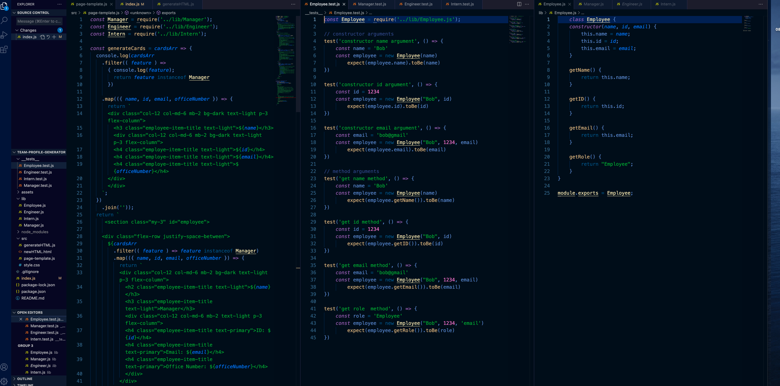780x386 pixels.
Task: Discard changes for index.js
Action: pyautogui.click(x=48, y=37)
